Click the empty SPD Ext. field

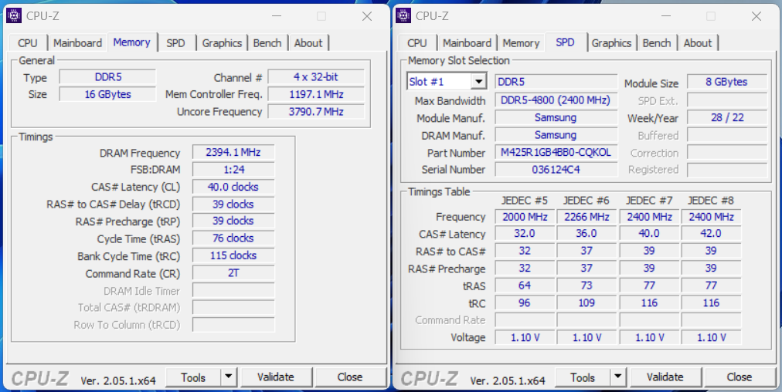click(727, 100)
